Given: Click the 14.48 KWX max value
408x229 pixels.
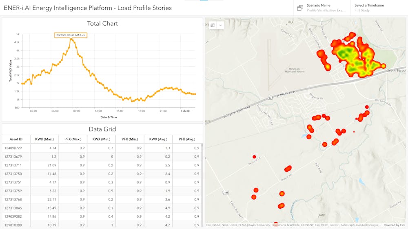Looking at the screenshot, I should tap(52, 174).
